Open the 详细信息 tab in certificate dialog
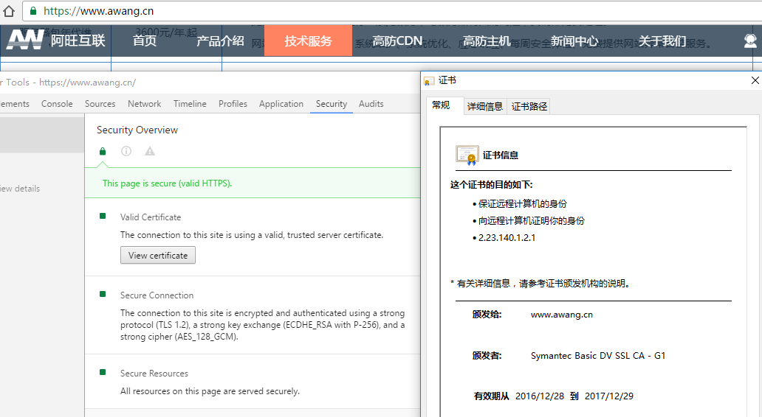The image size is (762, 417). point(485,106)
